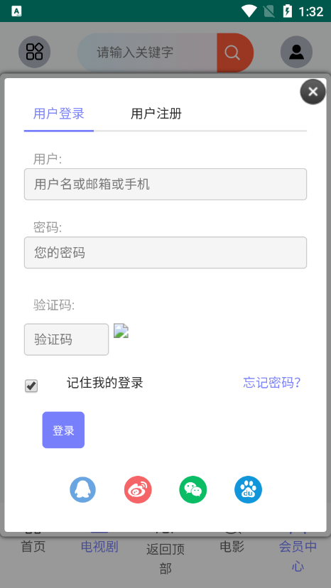Click the purple 登录 button

pos(63,430)
